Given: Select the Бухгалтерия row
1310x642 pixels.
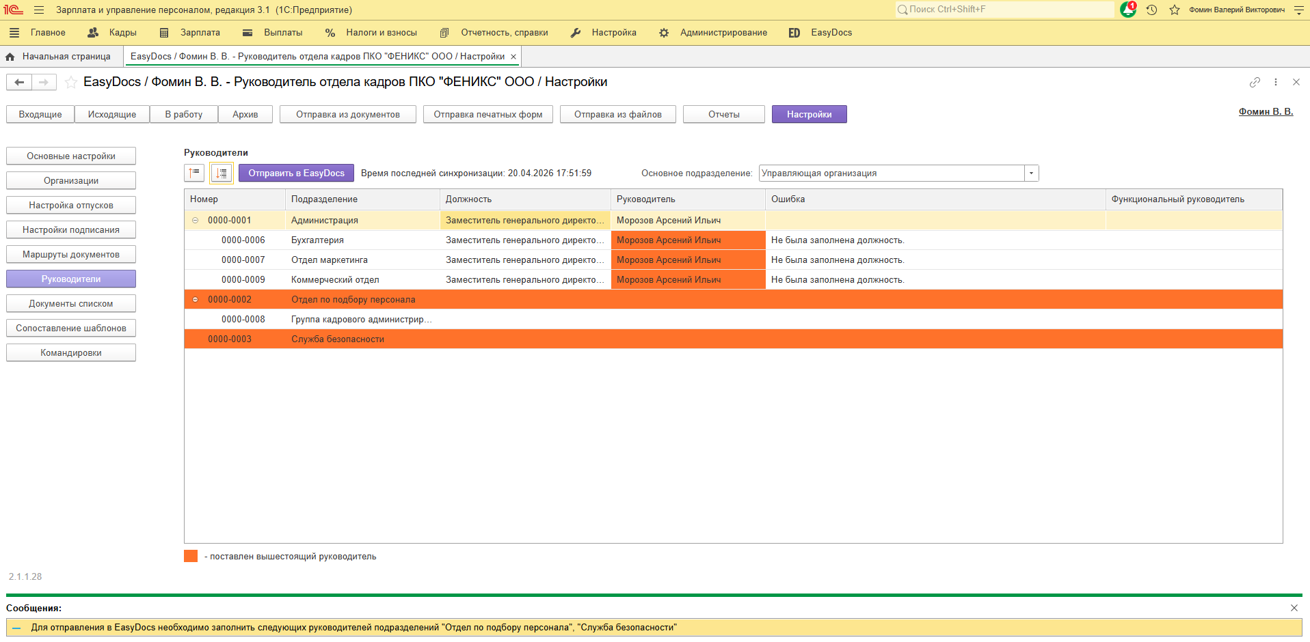Looking at the screenshot, I should (x=733, y=240).
